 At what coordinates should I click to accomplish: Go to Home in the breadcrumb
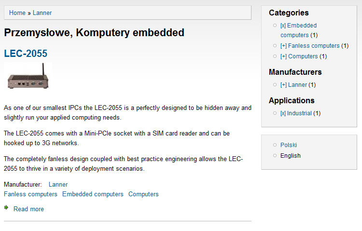click(17, 13)
